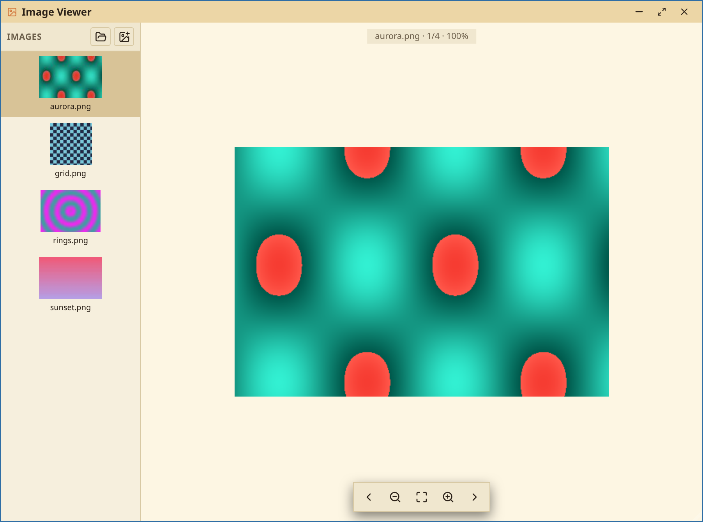Open folder using the sidebar folder icon

(x=101, y=37)
